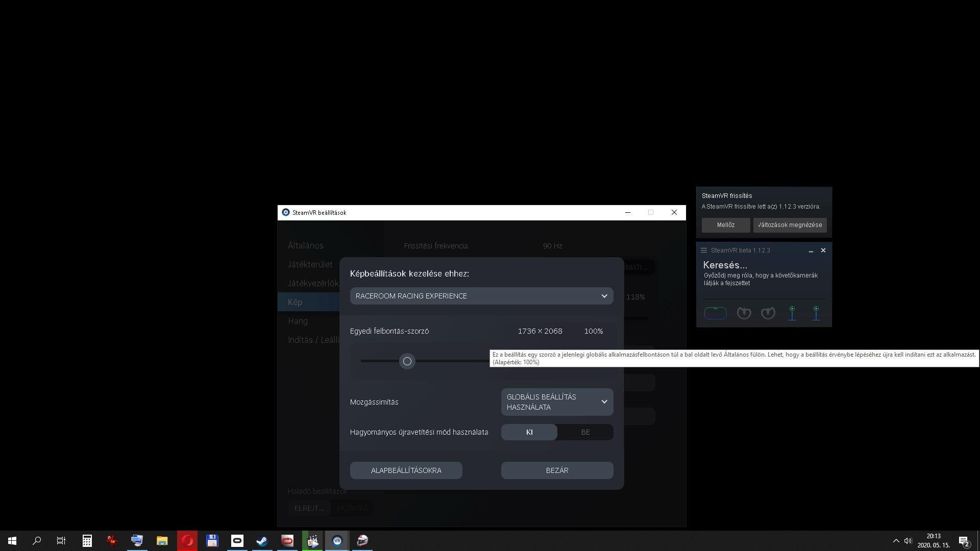This screenshot has width=980, height=551.
Task: Open Steam from the taskbar
Action: [262, 541]
